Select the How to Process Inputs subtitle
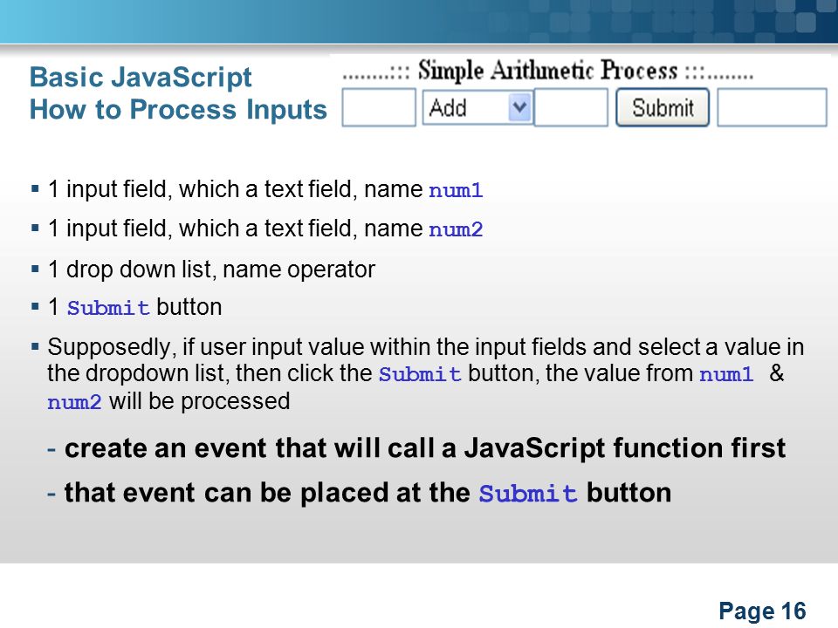 pos(178,110)
